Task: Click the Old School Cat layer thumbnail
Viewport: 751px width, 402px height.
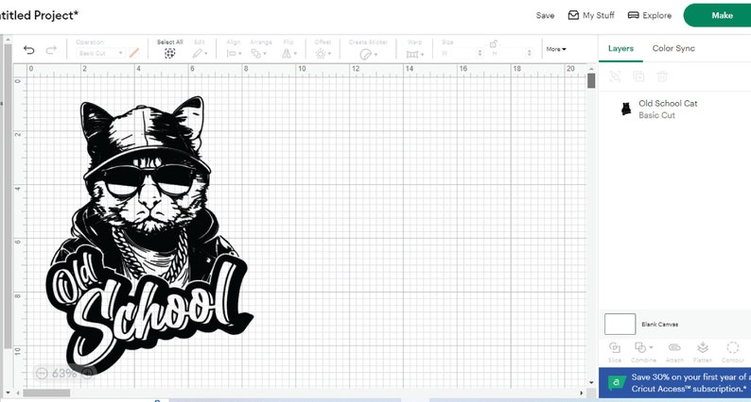Action: click(x=626, y=109)
